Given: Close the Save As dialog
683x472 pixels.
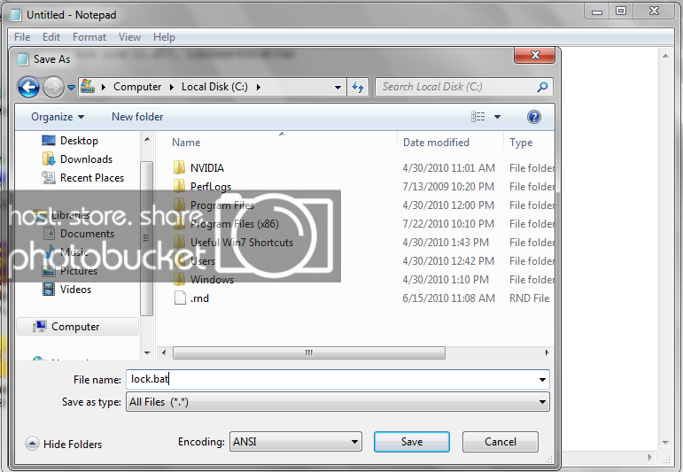Looking at the screenshot, I should 534,55.
